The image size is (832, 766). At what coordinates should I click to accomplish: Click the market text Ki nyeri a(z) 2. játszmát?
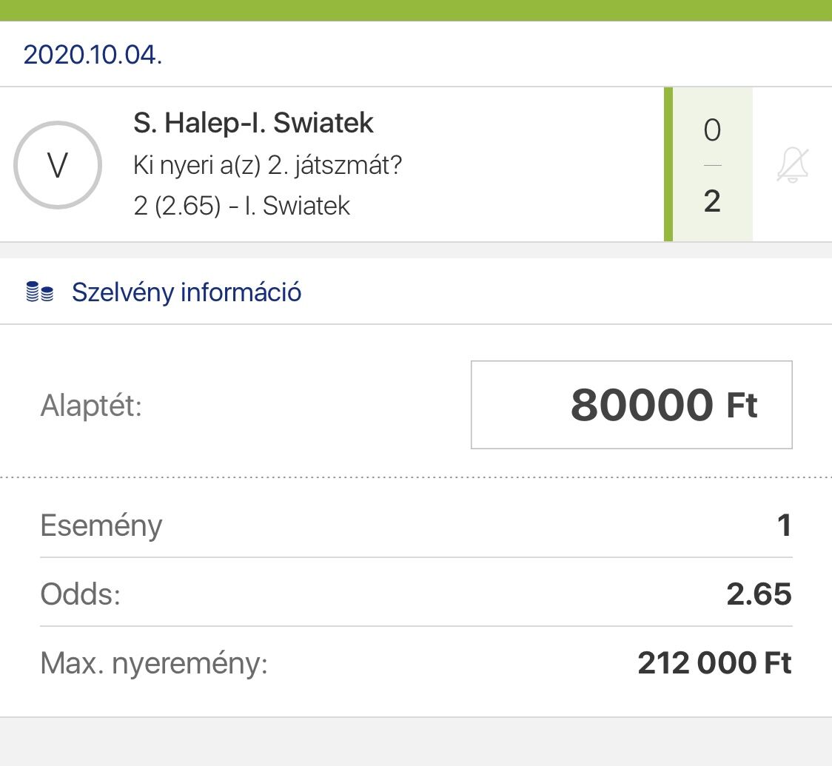(267, 165)
